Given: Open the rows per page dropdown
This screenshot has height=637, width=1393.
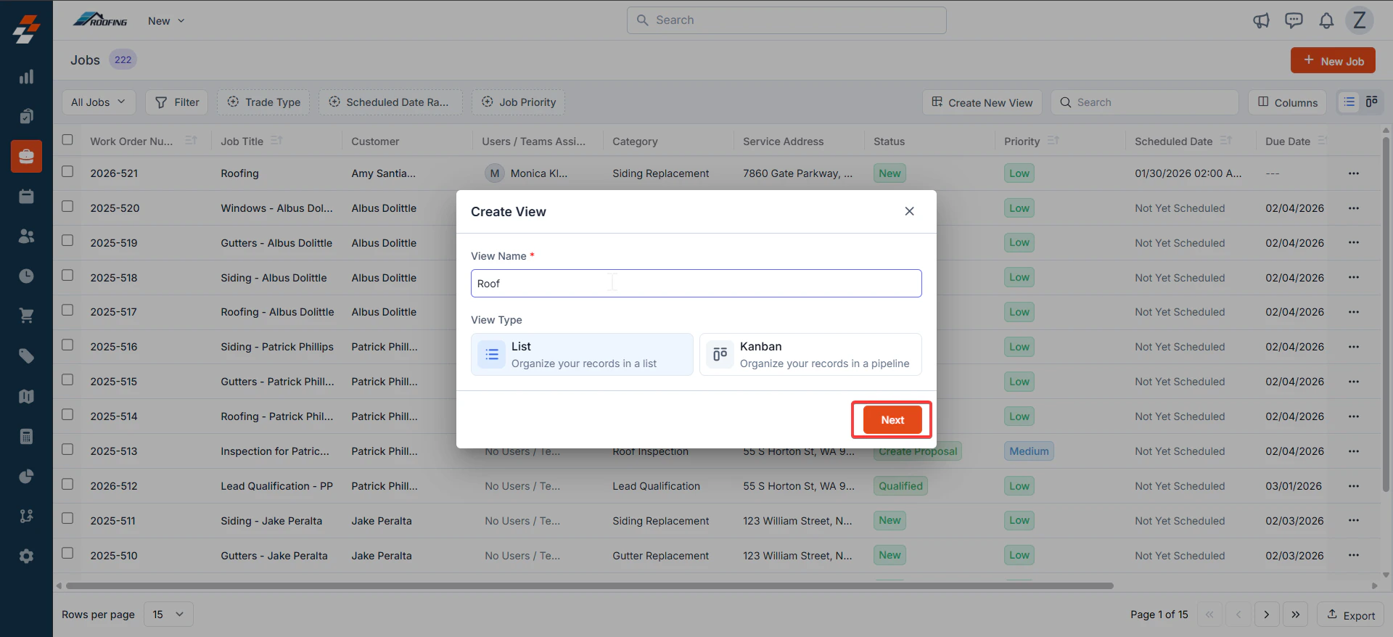Looking at the screenshot, I should (x=168, y=615).
